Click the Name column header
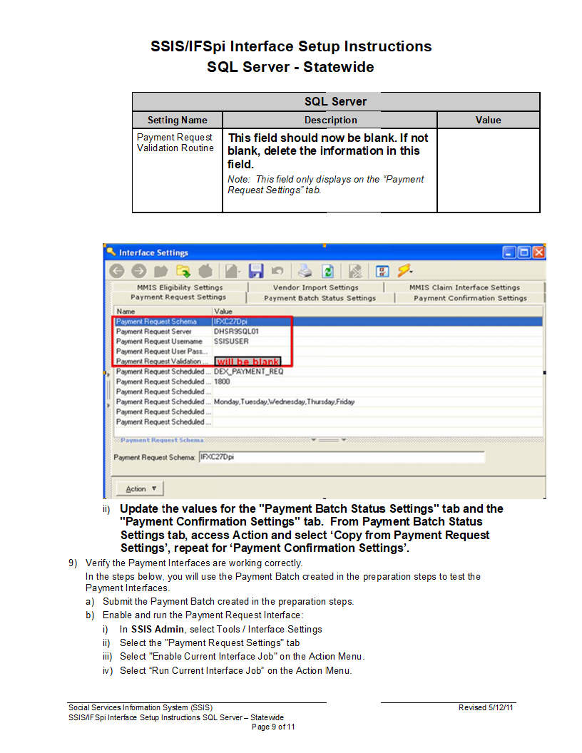 tap(163, 311)
